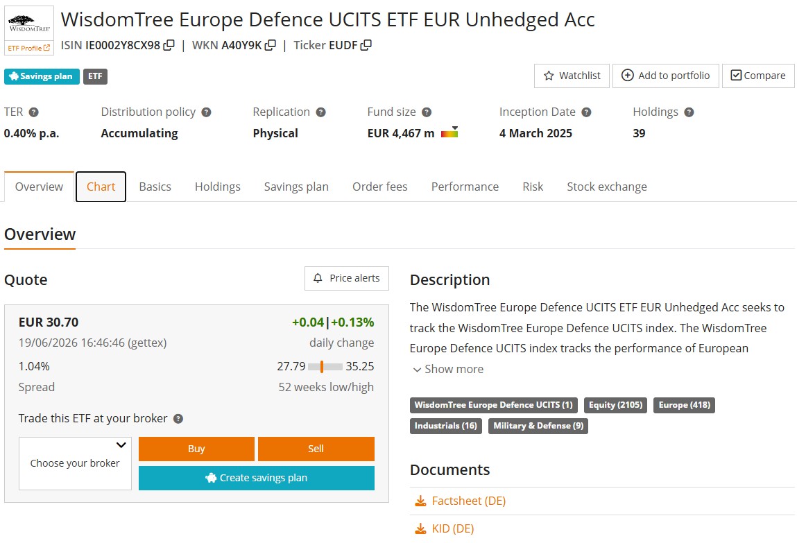Click the ETF badge
797x543 pixels.
coord(95,76)
